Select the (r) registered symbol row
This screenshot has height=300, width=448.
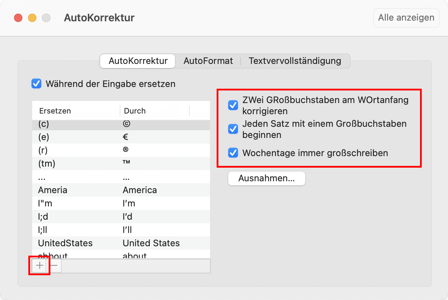point(121,150)
